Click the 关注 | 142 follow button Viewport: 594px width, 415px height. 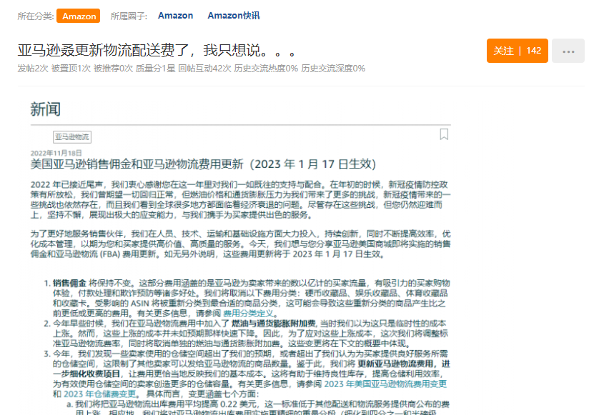click(519, 51)
